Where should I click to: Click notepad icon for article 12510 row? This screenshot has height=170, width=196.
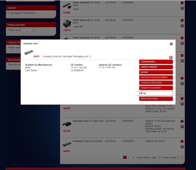click(182, 26)
